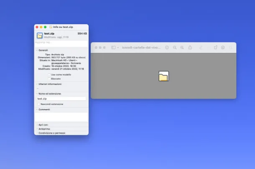Rotate the image with Preview's rotate icon
Screen dimensions: 255x169
(215, 47)
